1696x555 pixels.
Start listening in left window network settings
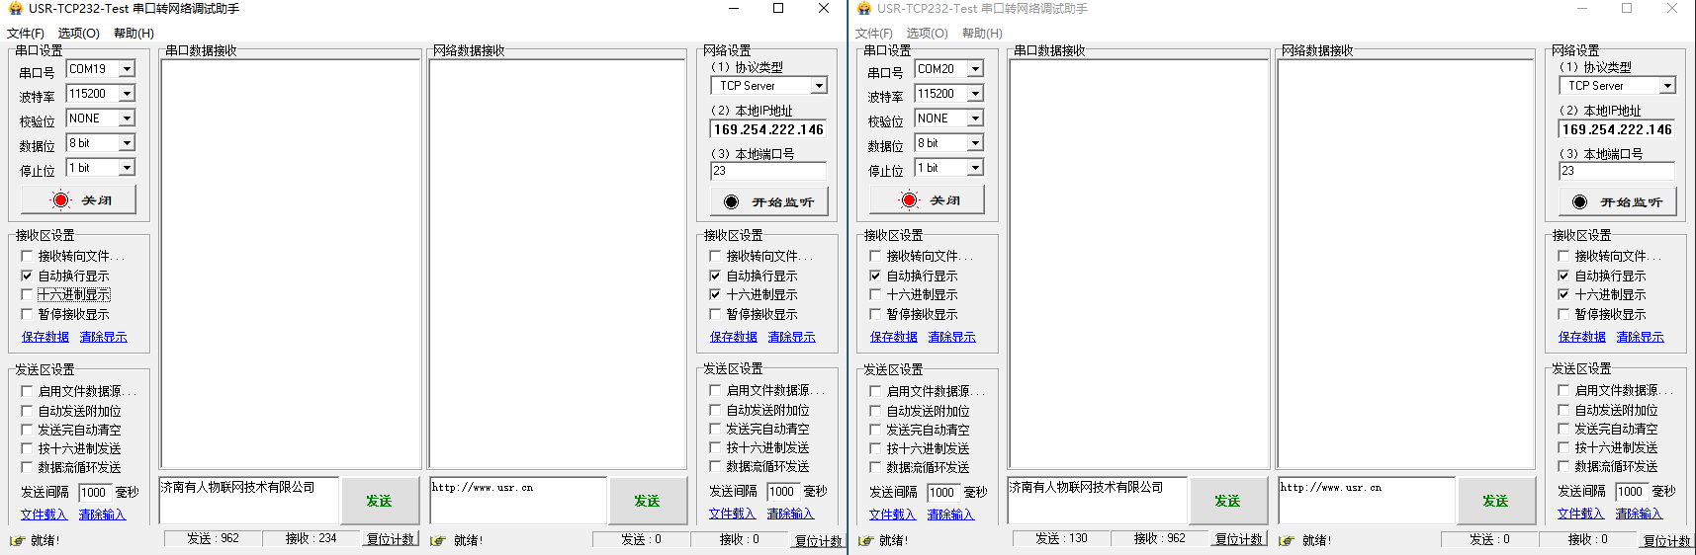[769, 201]
